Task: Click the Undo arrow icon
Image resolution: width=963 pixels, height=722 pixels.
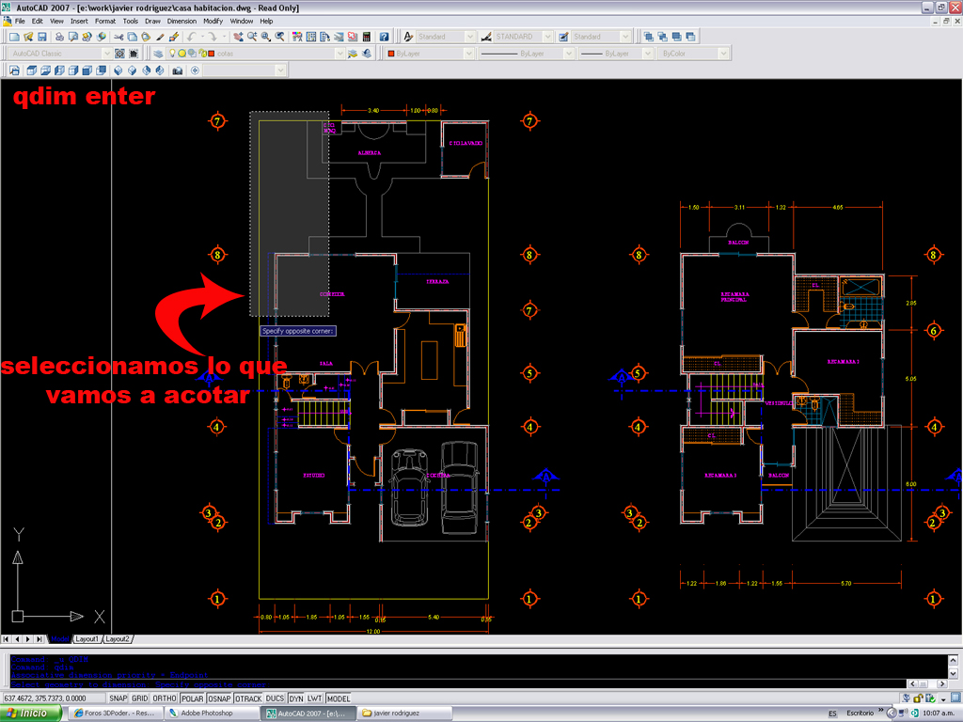Action: 191,37
